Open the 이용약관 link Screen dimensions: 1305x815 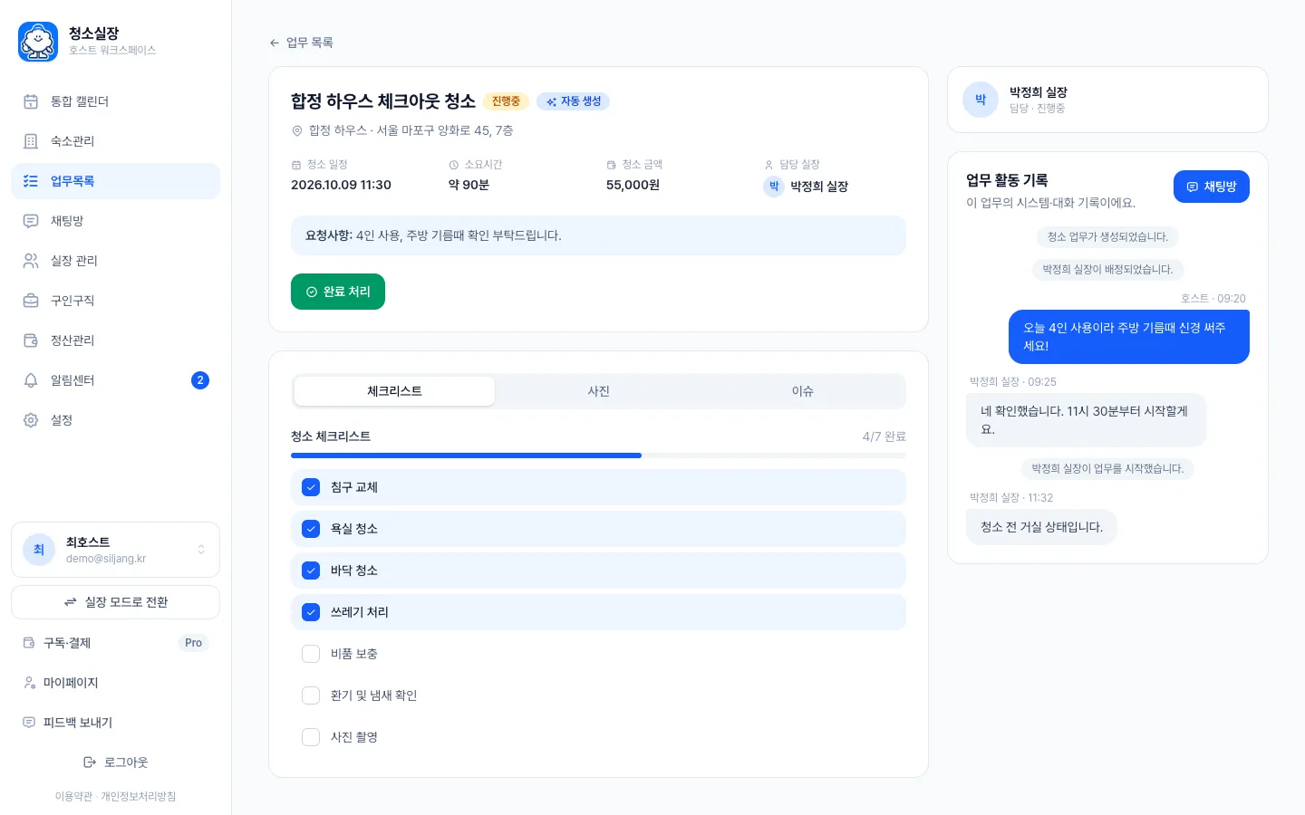coord(73,797)
